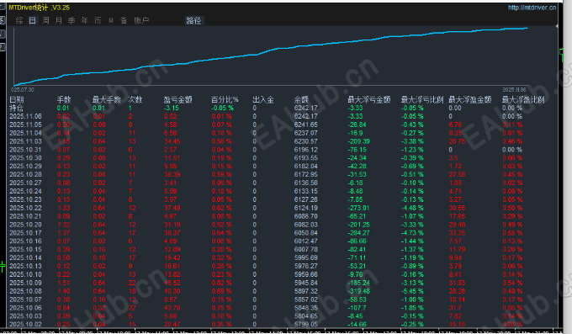Select the 2025.10.24 date row
Viewport: 572px width, 334px height.
coord(25,191)
